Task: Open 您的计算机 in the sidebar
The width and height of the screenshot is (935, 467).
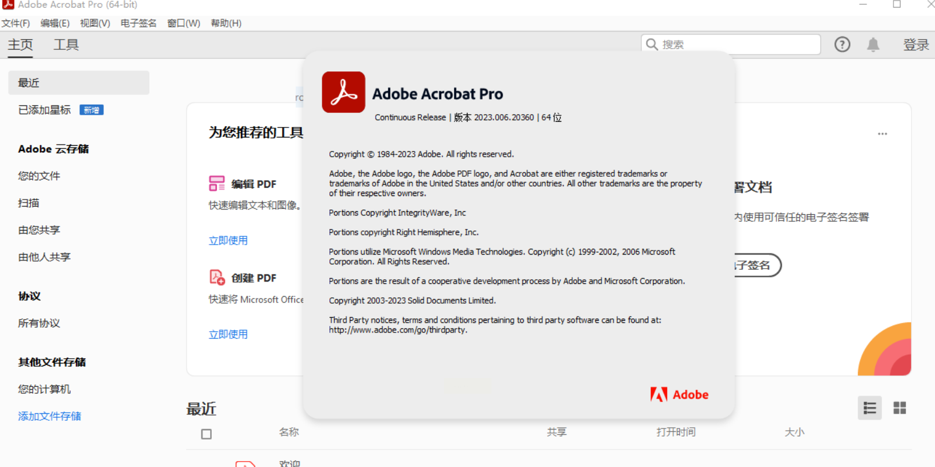Action: click(44, 389)
